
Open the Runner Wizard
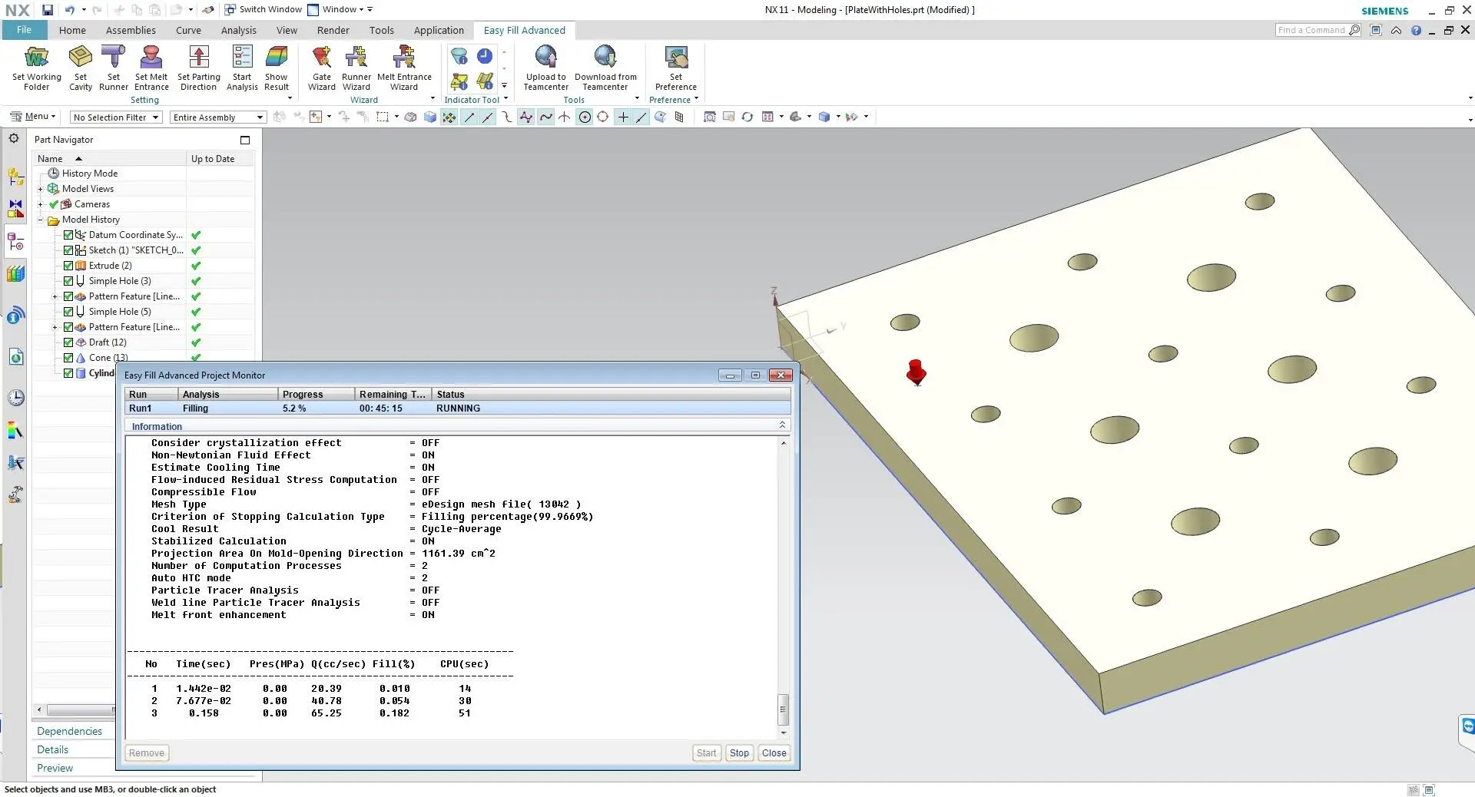coord(356,68)
